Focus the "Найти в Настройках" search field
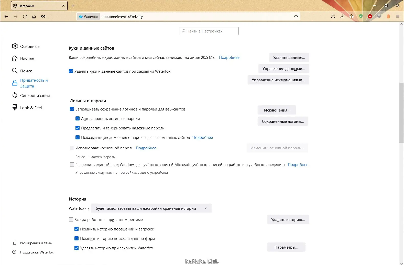The width and height of the screenshot is (404, 266). 209,31
